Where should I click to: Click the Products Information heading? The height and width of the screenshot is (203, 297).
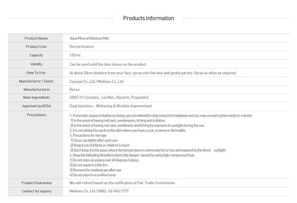point(148,18)
